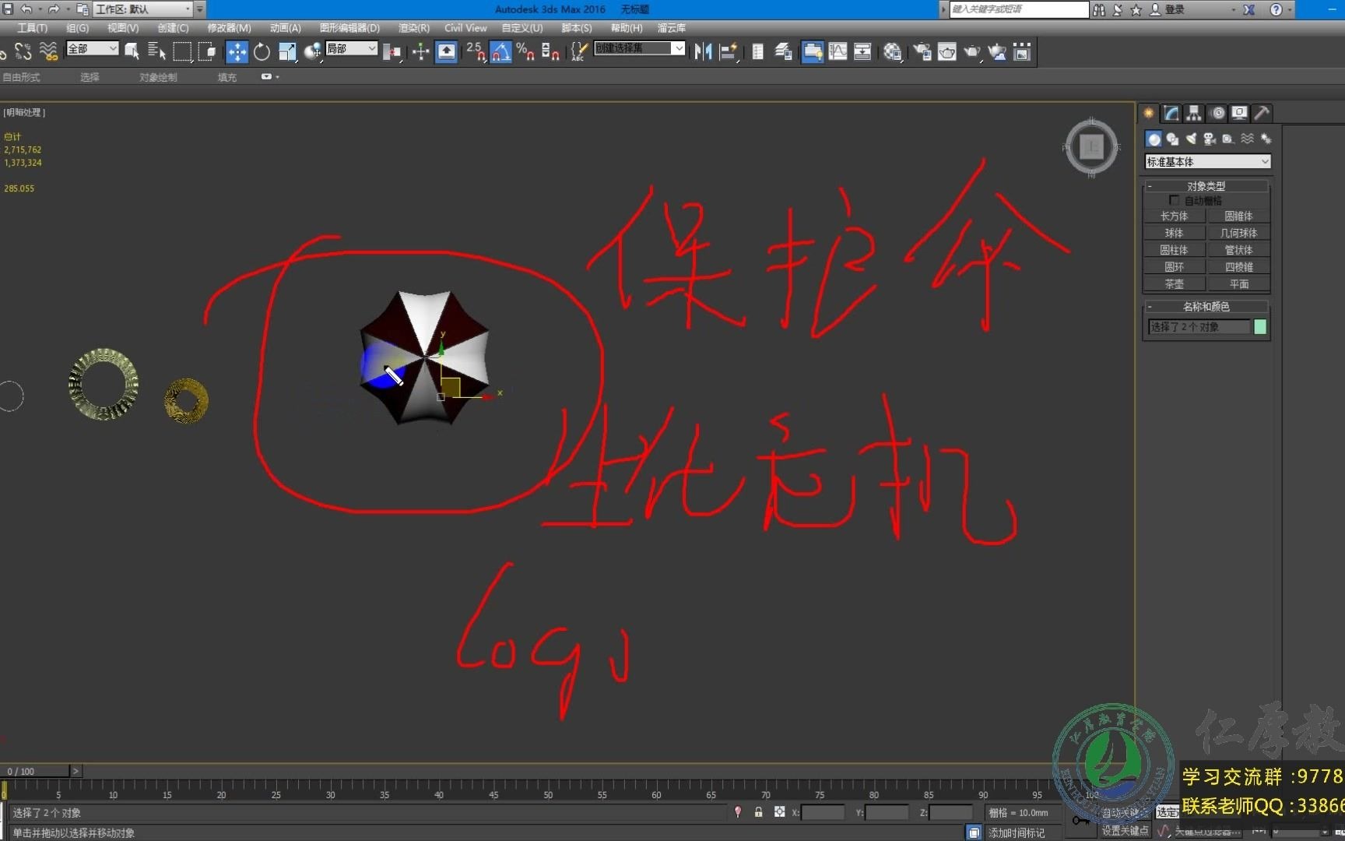Collapse the 名称和颜色 rollout
Image resolution: width=1345 pixels, height=841 pixels.
1206,306
